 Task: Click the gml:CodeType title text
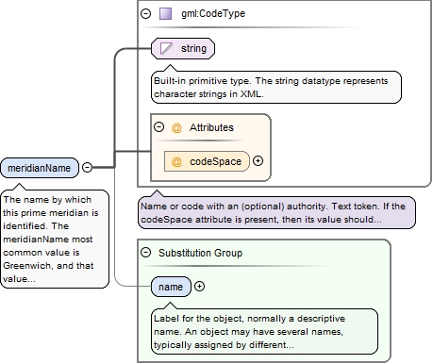click(213, 13)
